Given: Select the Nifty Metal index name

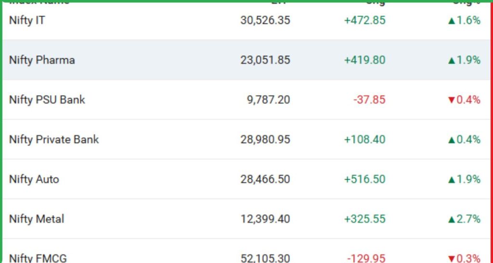Looking at the screenshot, I should click(x=37, y=219).
